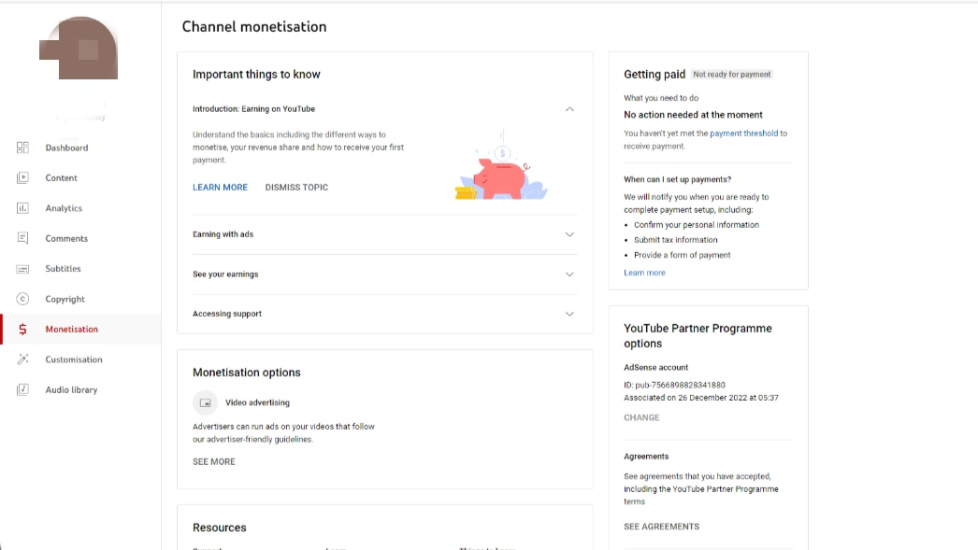Click the Video advertising label
The width and height of the screenshot is (978, 550).
258,403
